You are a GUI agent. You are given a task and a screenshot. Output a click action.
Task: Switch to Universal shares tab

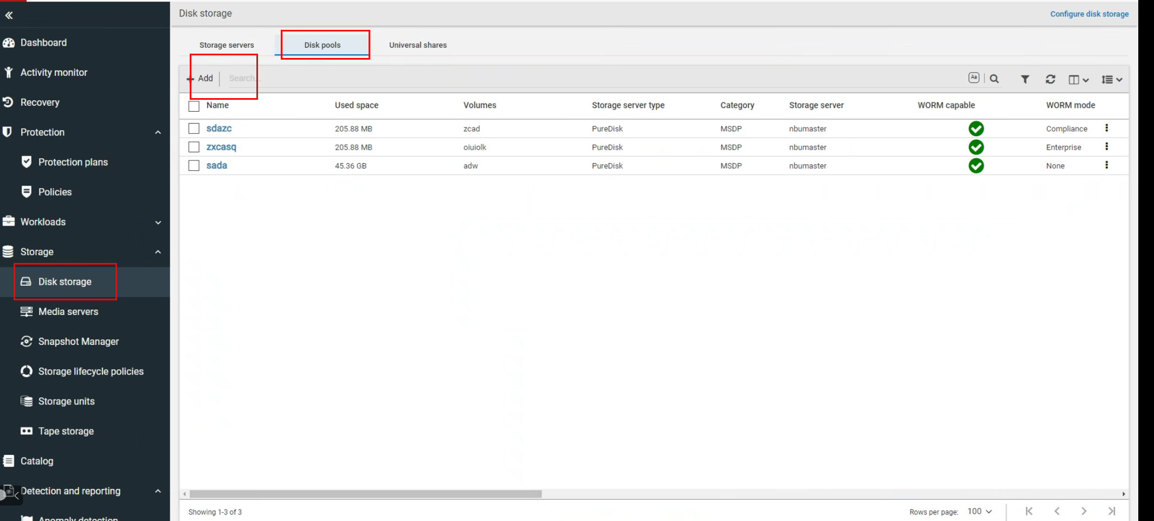(418, 45)
